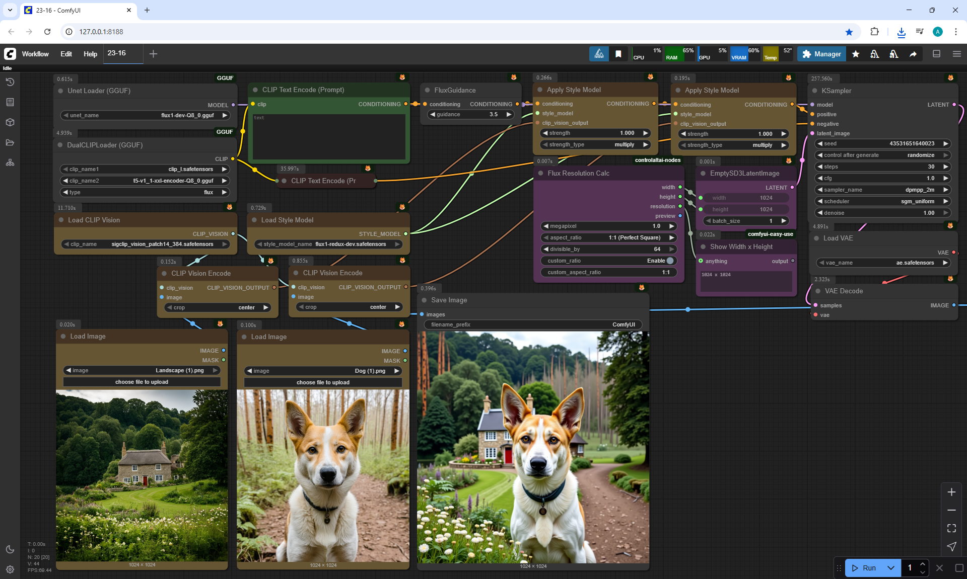This screenshot has height=579, width=967.
Task: Toggle dark theme moon icon
Action: pyautogui.click(x=10, y=549)
